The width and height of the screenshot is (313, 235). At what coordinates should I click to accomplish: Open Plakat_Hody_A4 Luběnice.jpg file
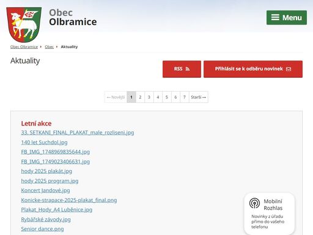57,210
